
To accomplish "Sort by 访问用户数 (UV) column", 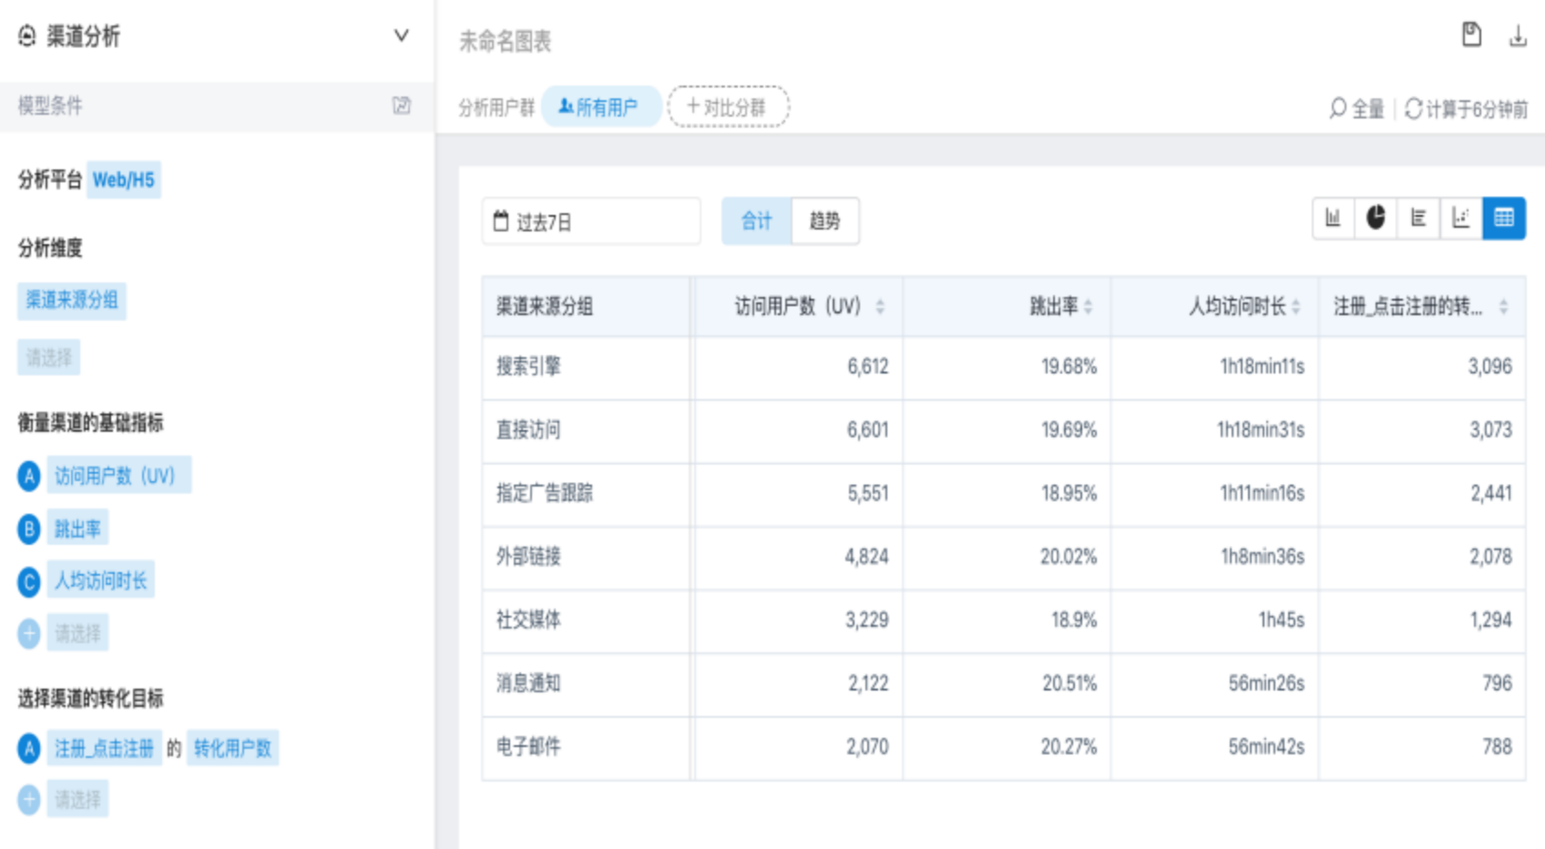I will 880,307.
